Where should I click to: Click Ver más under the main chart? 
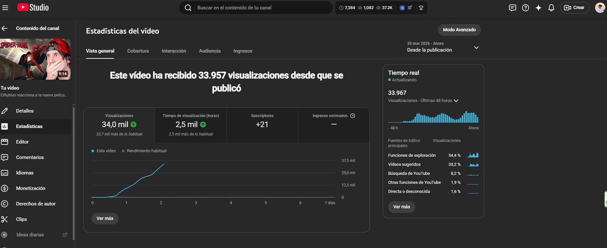105,218
